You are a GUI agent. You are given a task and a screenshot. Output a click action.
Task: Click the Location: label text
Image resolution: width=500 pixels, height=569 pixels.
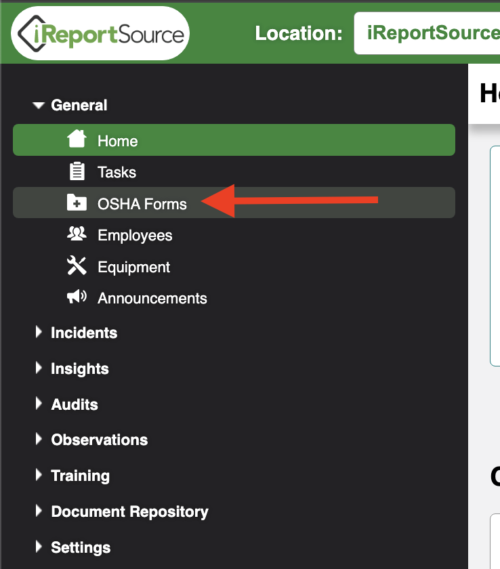(299, 33)
